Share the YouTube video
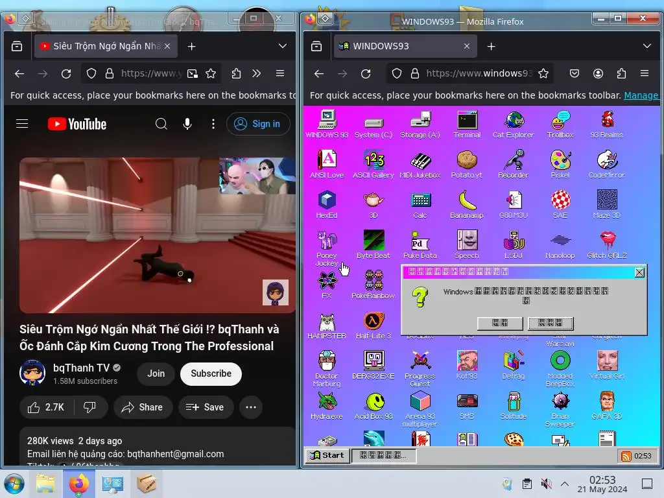Screen dimensions: 664x498 coord(143,407)
